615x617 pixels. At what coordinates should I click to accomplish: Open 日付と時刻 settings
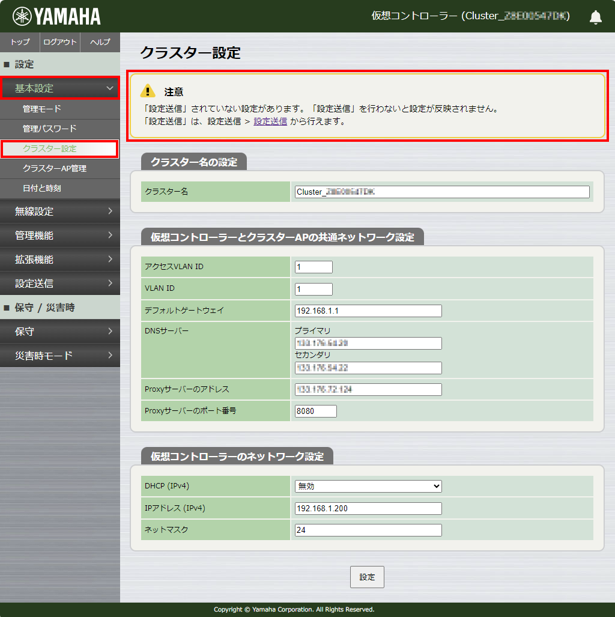pos(42,188)
